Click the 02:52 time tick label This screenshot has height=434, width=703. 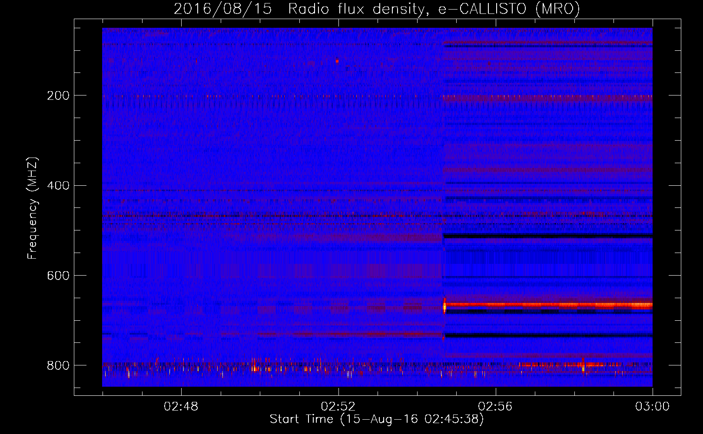338,407
